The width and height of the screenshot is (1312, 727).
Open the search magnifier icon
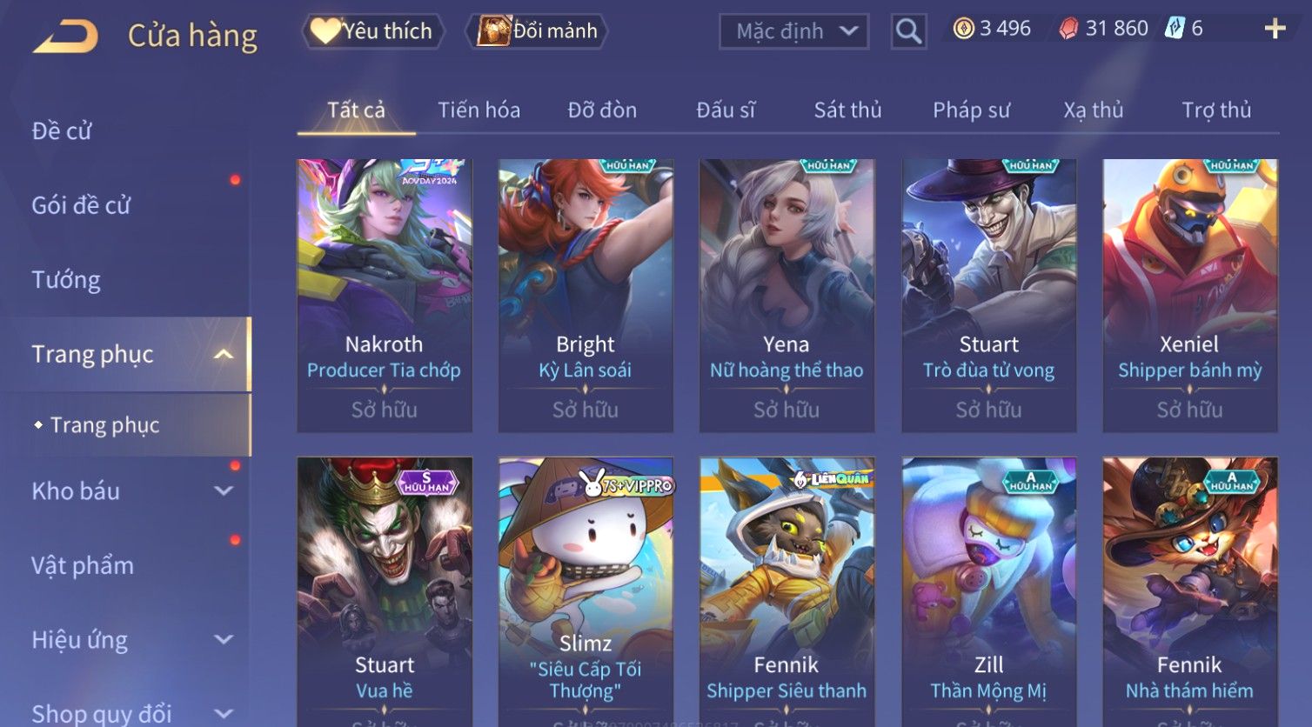[x=908, y=32]
